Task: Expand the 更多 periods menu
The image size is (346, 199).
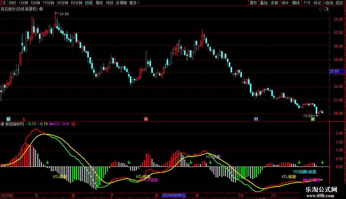Action: (x=134, y=3)
